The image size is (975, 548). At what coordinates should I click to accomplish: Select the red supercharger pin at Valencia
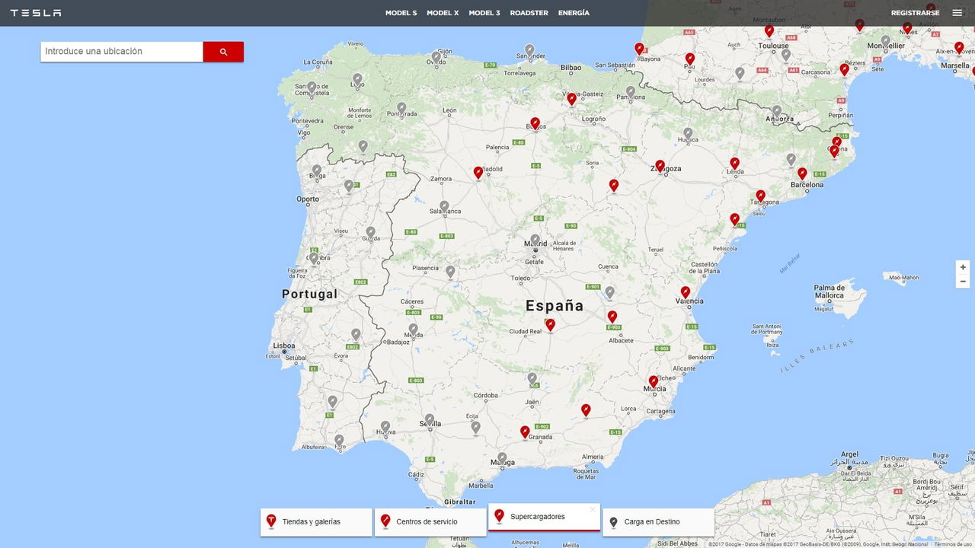(x=686, y=292)
